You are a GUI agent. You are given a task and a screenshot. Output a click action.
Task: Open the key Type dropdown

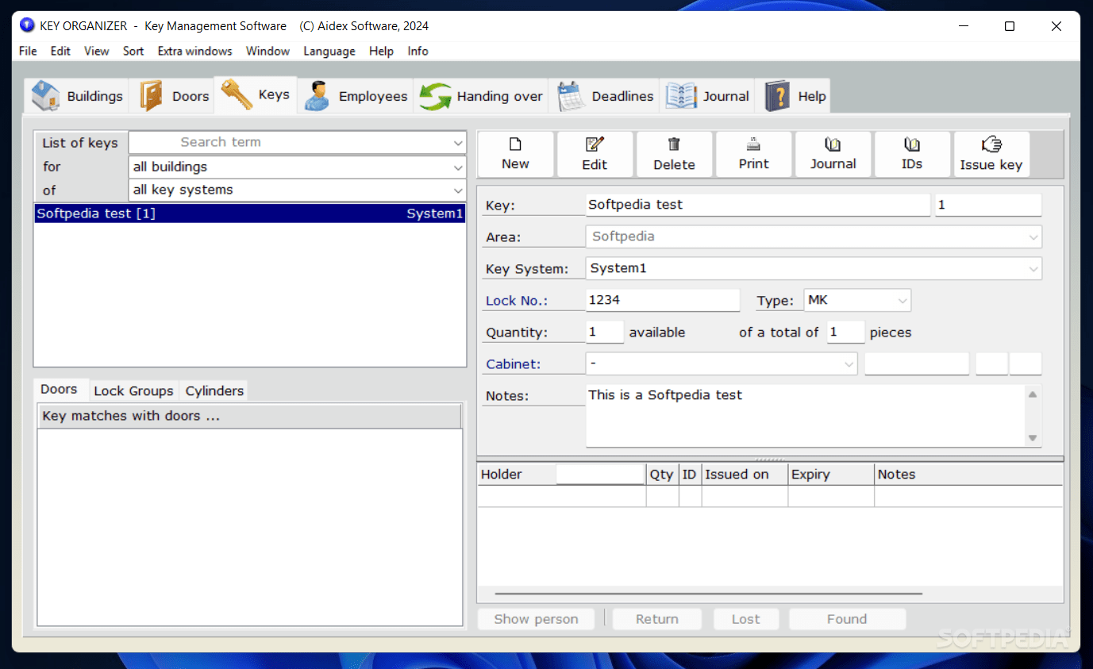point(902,300)
